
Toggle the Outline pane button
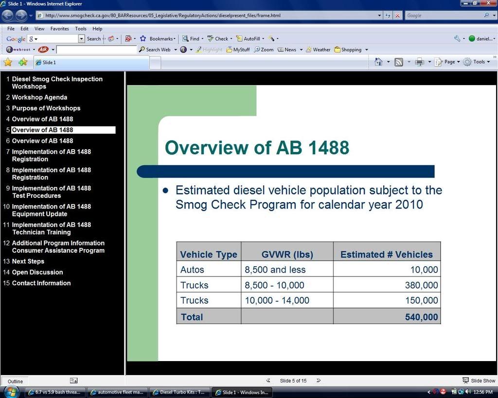coord(15,381)
